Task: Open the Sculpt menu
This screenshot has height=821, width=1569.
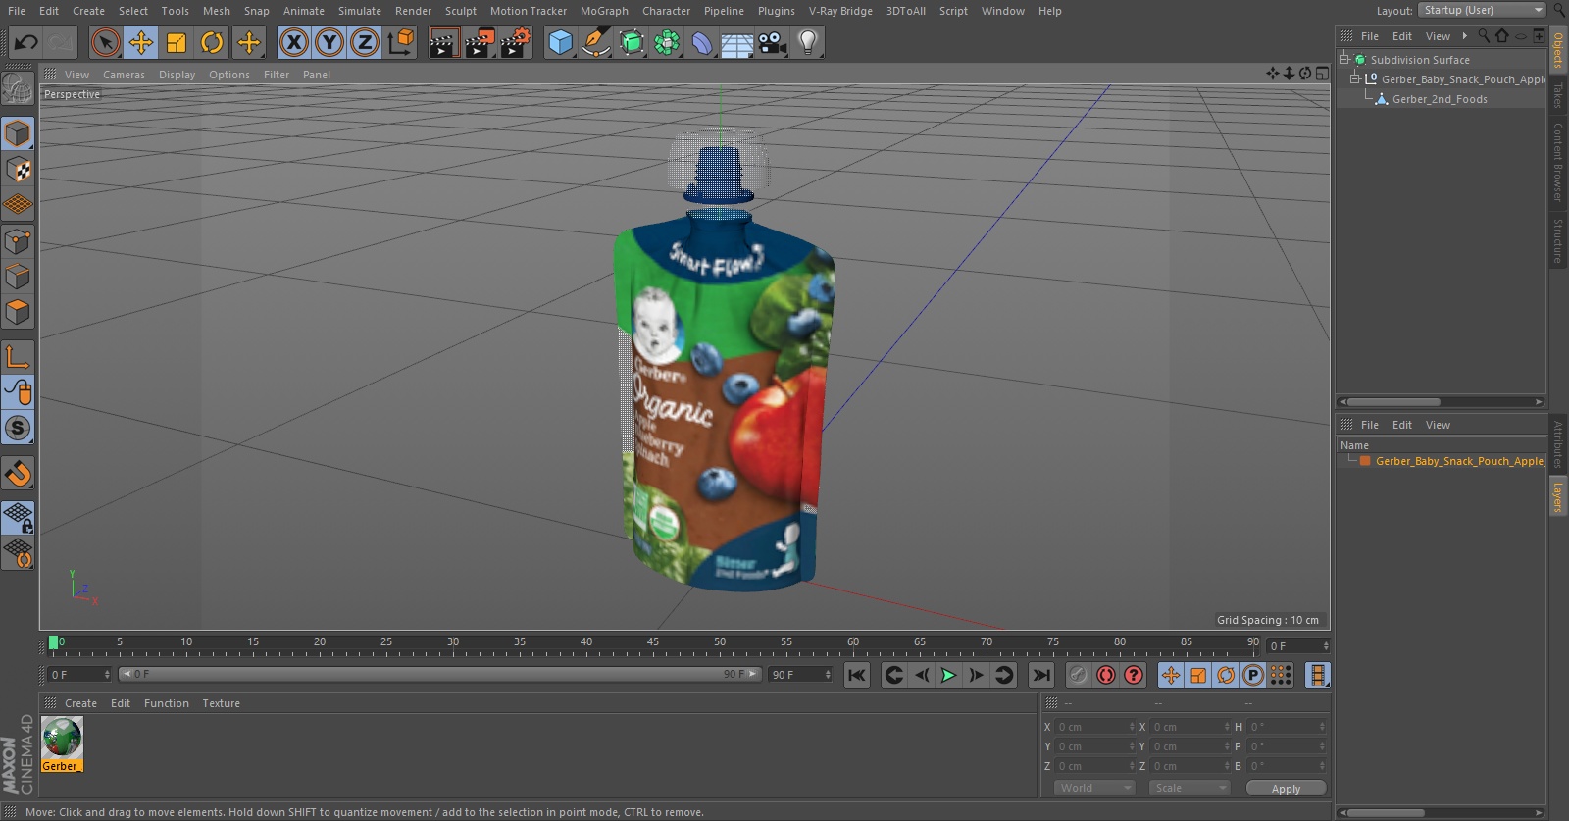Action: tap(461, 11)
